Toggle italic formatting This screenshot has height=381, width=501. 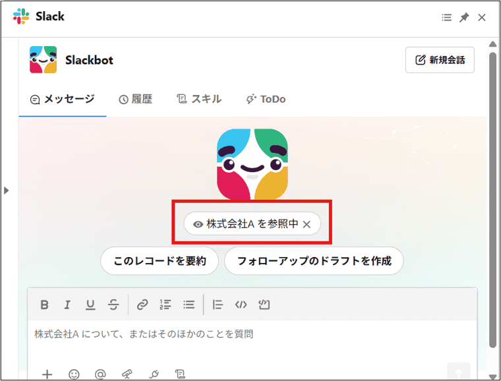pyautogui.click(x=67, y=305)
